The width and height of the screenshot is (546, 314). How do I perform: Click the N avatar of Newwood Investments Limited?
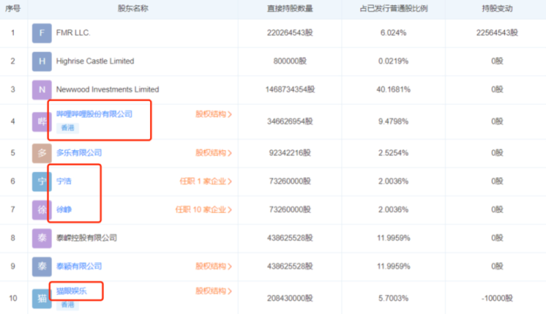pyautogui.click(x=42, y=89)
